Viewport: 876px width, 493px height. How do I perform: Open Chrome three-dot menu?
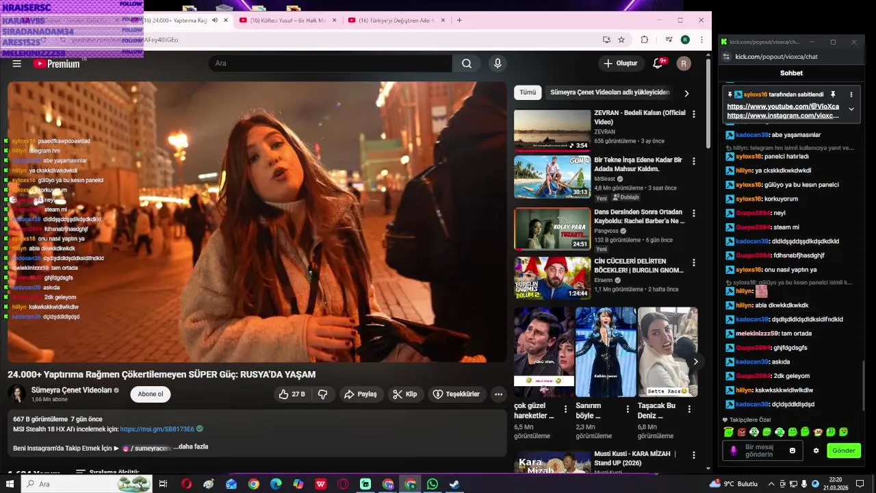pyautogui.click(x=701, y=40)
